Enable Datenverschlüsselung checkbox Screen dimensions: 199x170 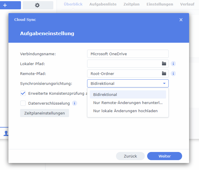click(x=23, y=103)
